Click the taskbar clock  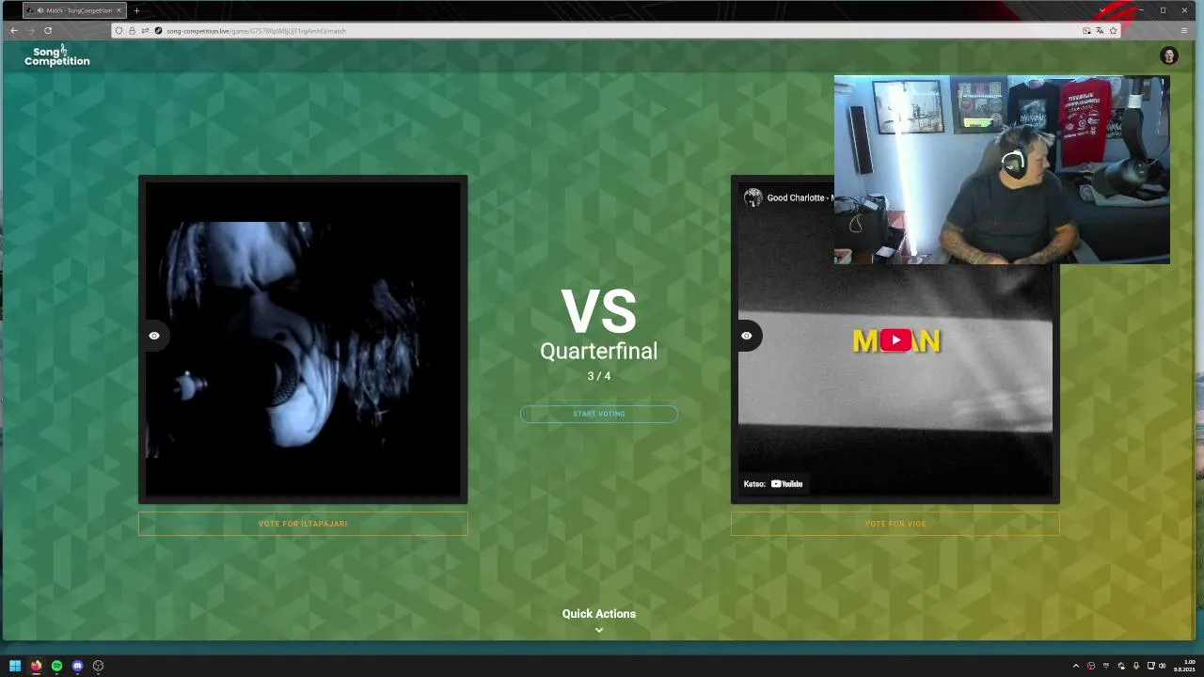pos(1185,666)
